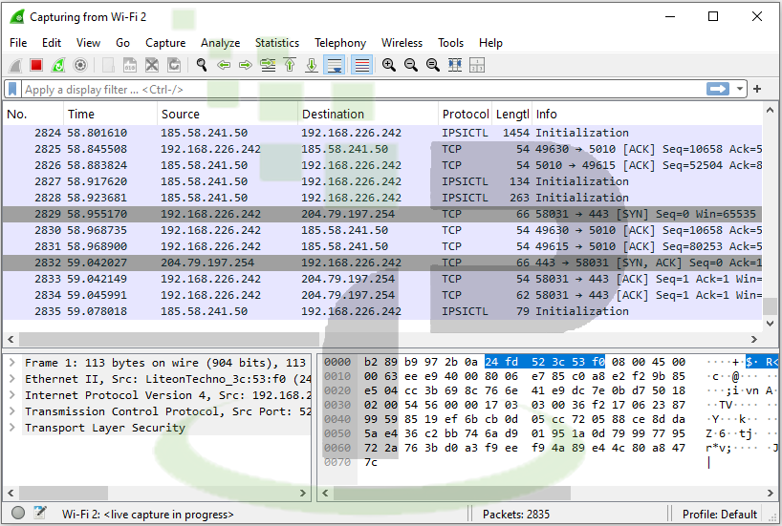Open capture options gear icon
Image resolution: width=782 pixels, height=526 pixels.
click(x=80, y=65)
